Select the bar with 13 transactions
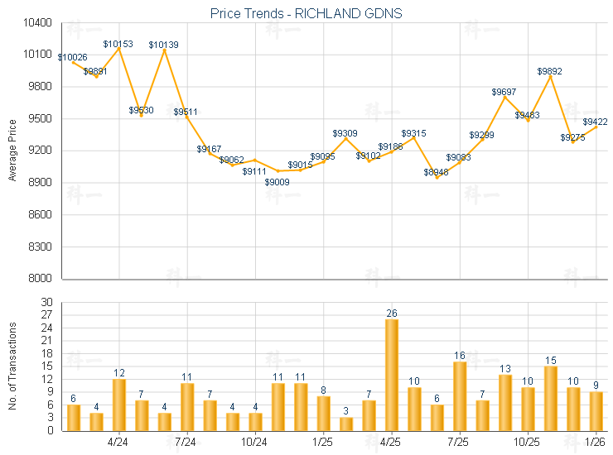The image size is (613, 455). [x=505, y=402]
